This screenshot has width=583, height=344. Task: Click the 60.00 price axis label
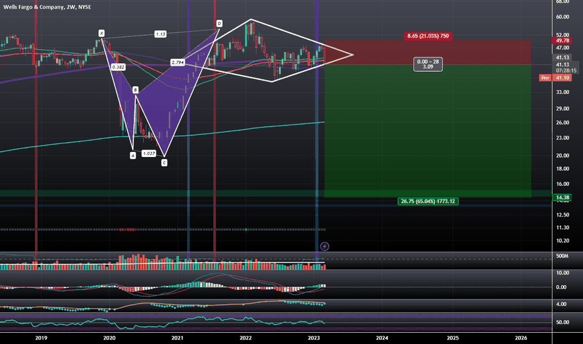point(562,17)
